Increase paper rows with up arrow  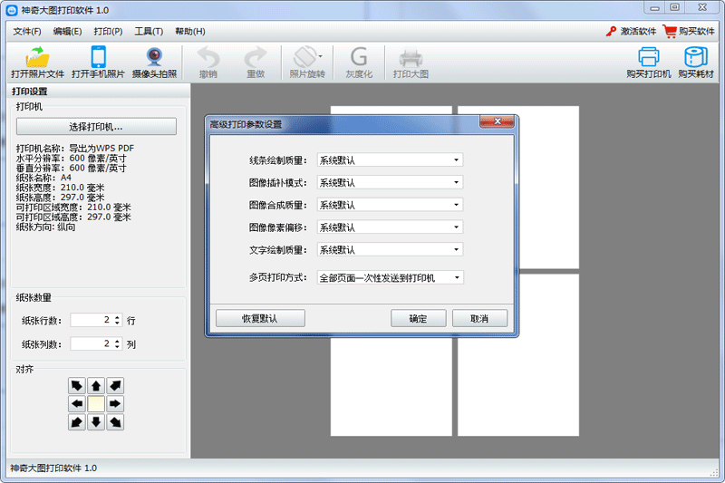coord(117,317)
